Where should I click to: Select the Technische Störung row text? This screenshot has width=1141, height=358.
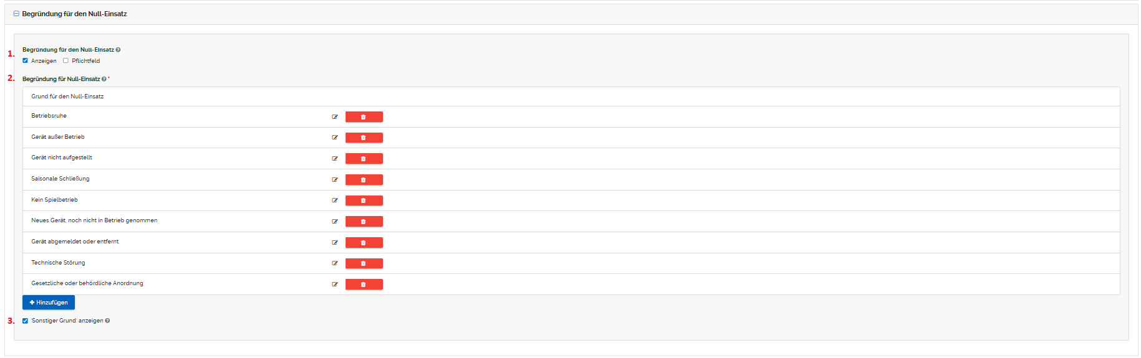(58, 263)
